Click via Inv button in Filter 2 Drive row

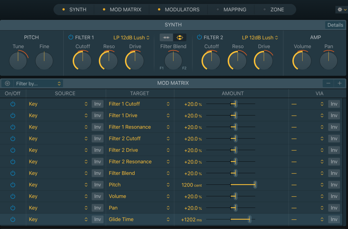pos(334,150)
